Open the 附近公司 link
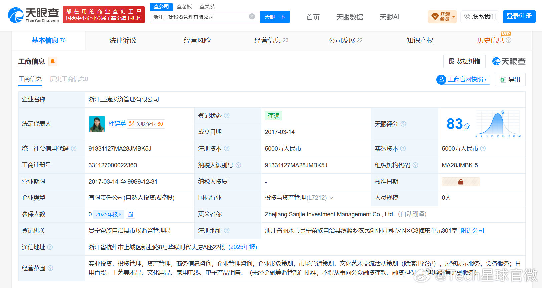The image size is (542, 288). (x=472, y=231)
